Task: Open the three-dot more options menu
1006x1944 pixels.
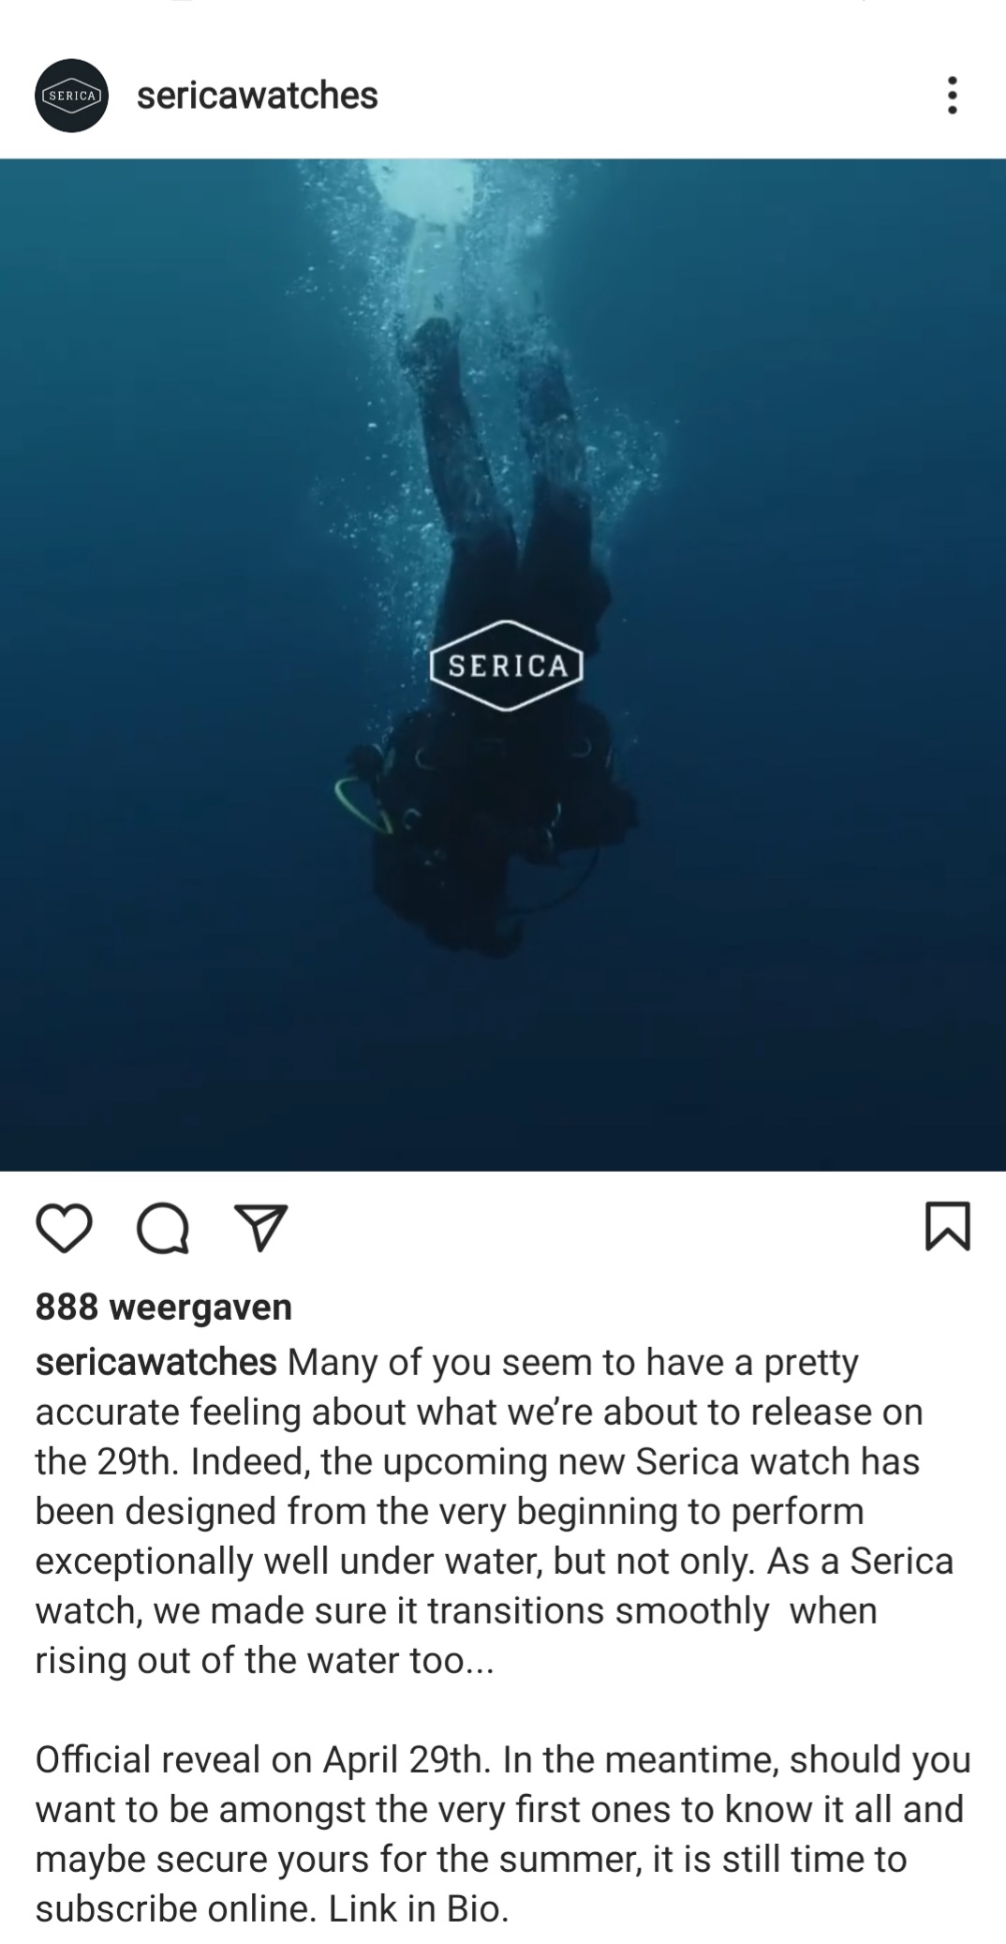Action: point(952,96)
